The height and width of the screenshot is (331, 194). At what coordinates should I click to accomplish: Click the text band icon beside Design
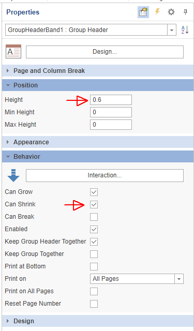click(x=13, y=52)
